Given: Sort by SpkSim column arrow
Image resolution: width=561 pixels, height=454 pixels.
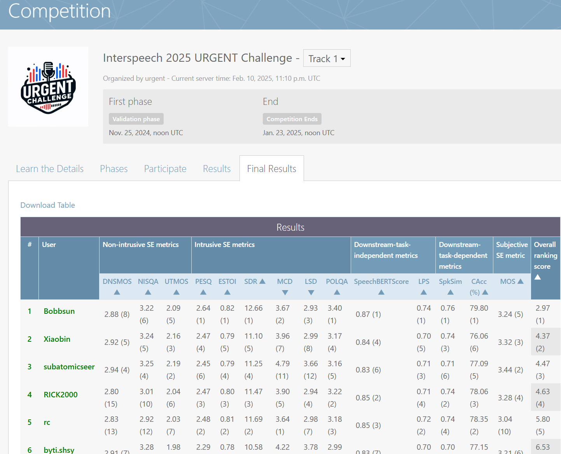Looking at the screenshot, I should pos(451,292).
